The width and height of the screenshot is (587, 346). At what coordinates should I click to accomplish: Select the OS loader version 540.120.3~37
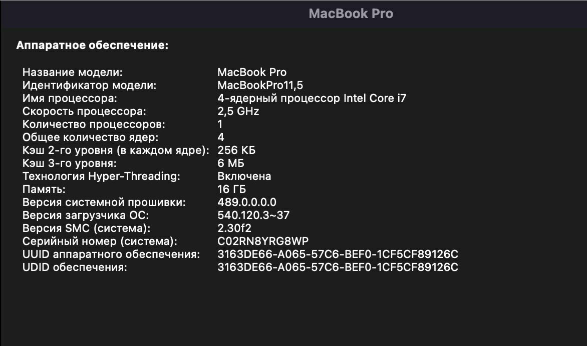coord(253,215)
